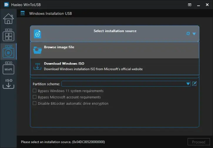Screen dimensions: 213x148
Task: Click the 'Windows Installation USB' page title
Action: (x=51, y=14)
